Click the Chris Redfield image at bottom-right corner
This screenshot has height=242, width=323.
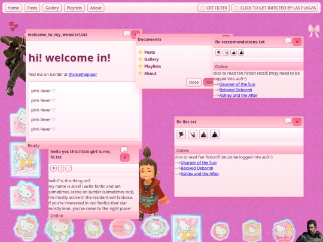tap(311, 231)
